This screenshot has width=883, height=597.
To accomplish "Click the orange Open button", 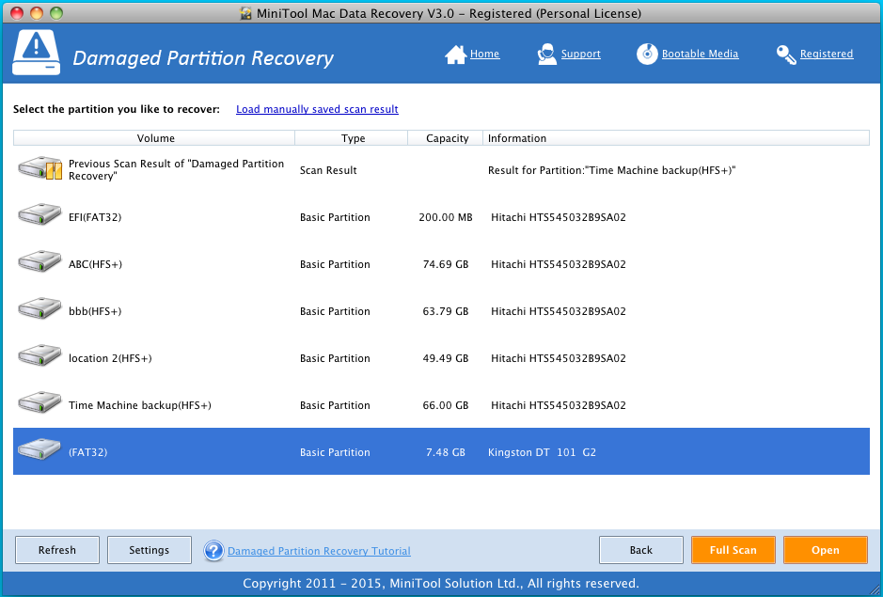I will point(826,550).
